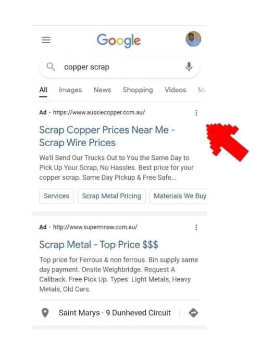Open options for aussiecopper ad
Image resolution: width=273 pixels, height=355 pixels.
[x=196, y=113]
